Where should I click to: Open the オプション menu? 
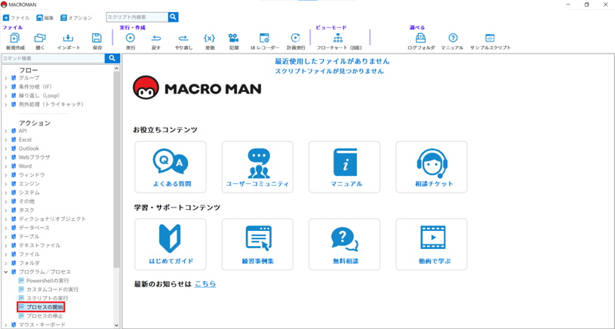pyautogui.click(x=76, y=18)
